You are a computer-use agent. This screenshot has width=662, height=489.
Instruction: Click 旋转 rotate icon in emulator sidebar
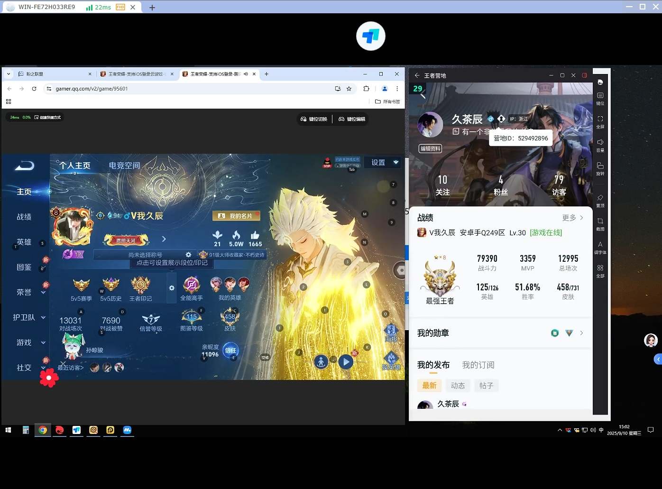pos(600,168)
